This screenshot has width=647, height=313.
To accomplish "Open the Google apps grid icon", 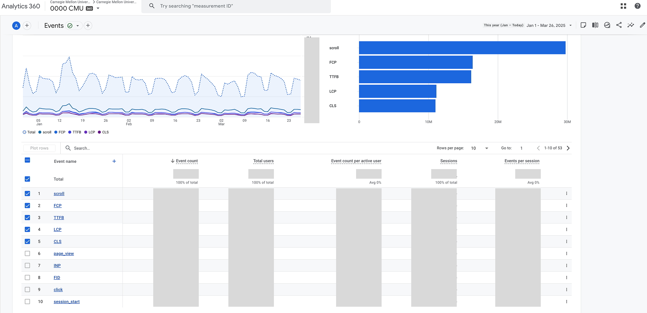I will pyautogui.click(x=623, y=6).
